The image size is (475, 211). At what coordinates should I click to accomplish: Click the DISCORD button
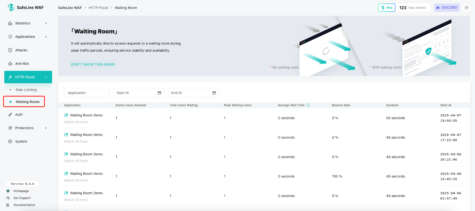tap(447, 8)
